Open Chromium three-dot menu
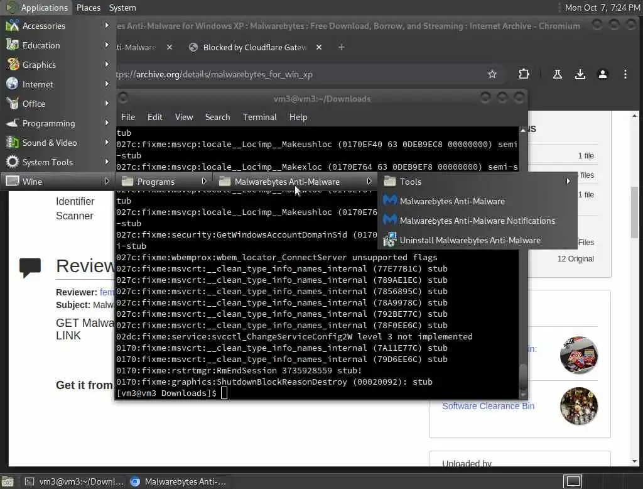This screenshot has height=489, width=643. coord(625,74)
